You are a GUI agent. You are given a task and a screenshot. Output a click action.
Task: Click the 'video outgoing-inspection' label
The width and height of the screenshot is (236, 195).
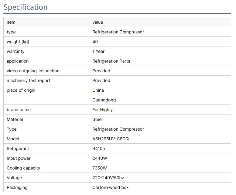click(x=33, y=71)
